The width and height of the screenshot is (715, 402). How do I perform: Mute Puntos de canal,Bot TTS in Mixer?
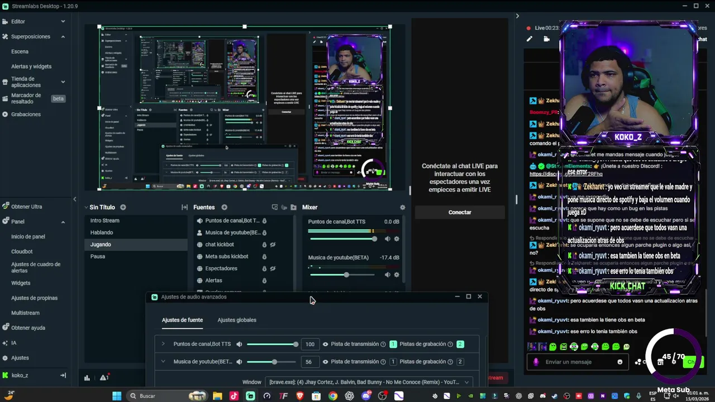tap(387, 239)
